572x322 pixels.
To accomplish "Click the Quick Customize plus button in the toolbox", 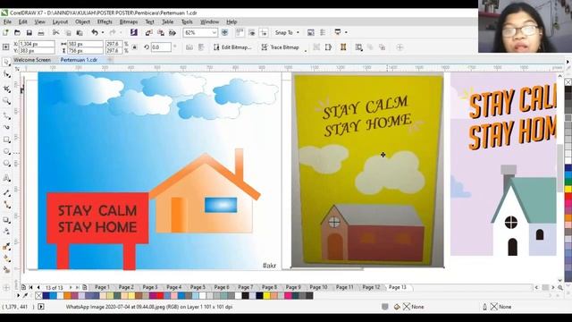I will pyautogui.click(x=6, y=287).
